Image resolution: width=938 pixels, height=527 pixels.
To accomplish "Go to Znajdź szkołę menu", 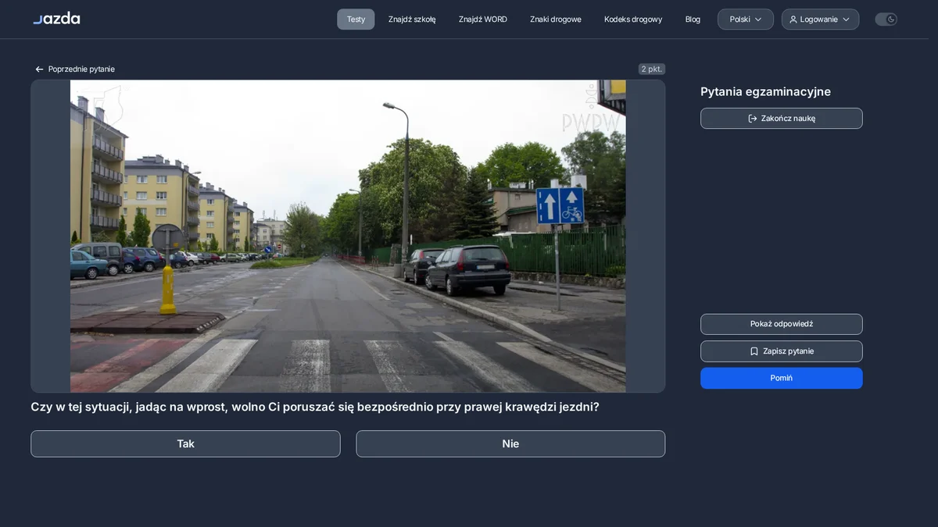I will pyautogui.click(x=412, y=20).
